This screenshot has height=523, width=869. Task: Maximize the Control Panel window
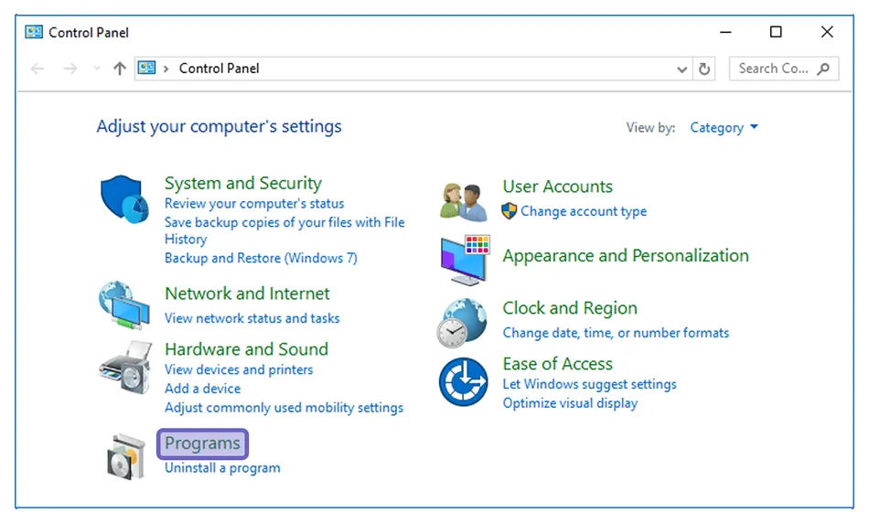(776, 32)
